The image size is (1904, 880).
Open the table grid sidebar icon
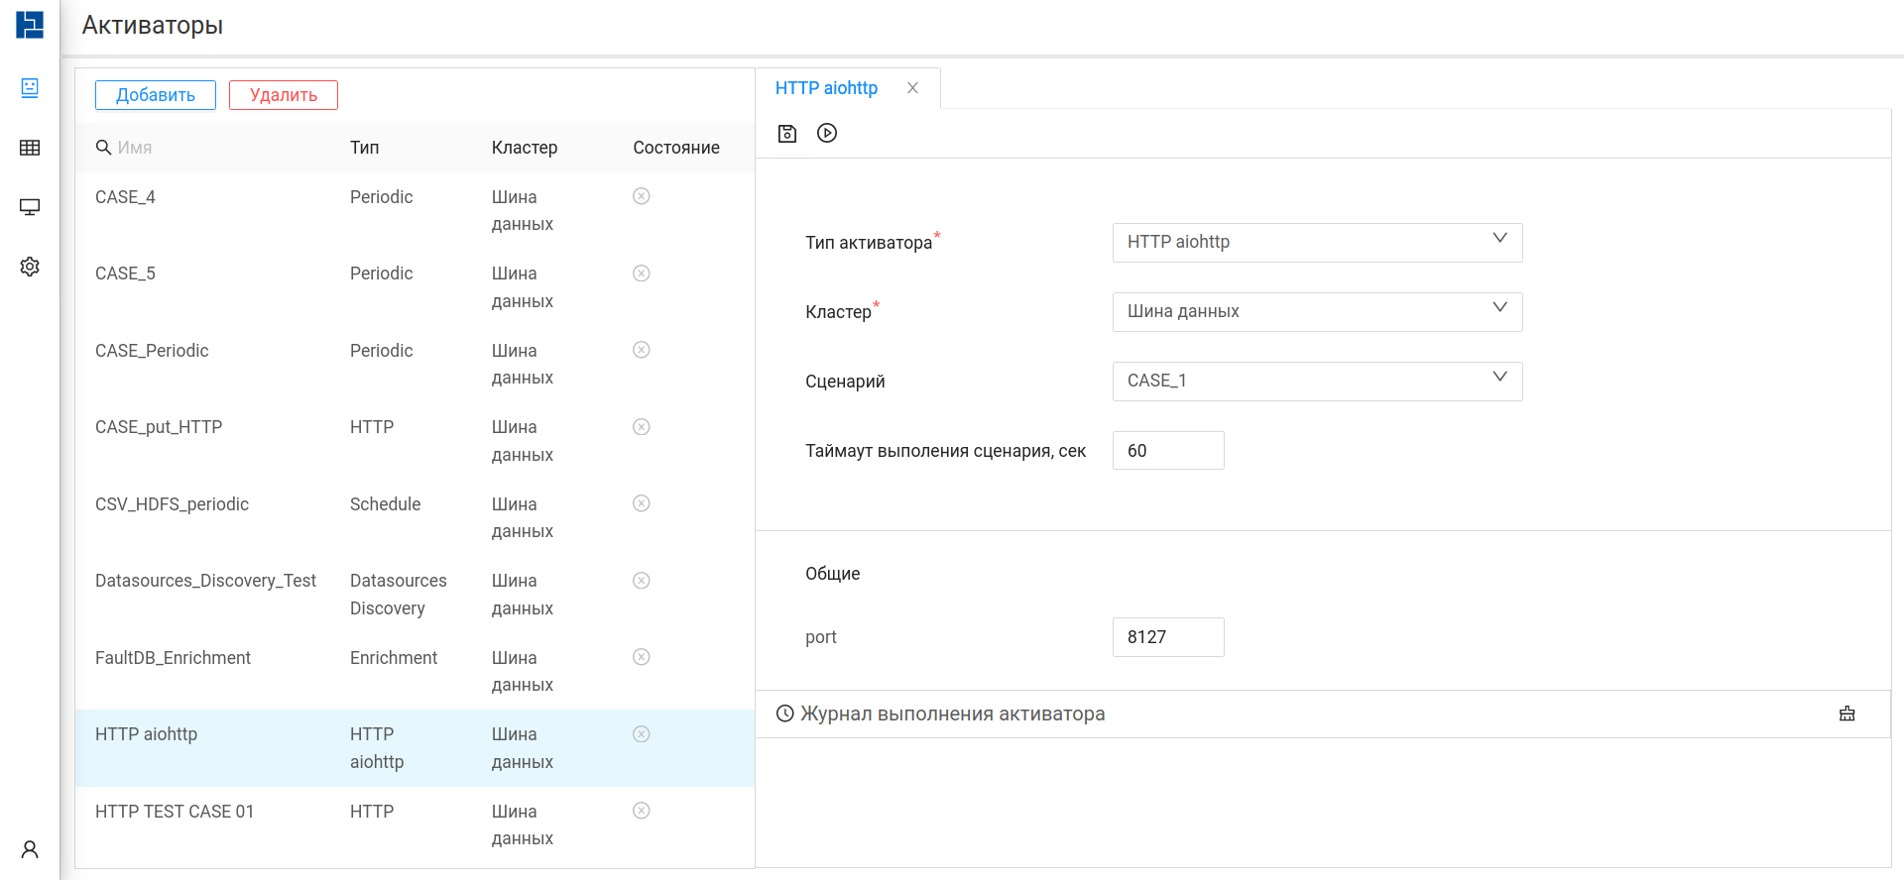click(x=30, y=148)
